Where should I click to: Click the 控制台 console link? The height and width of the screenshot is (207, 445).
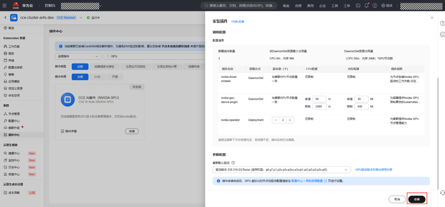pos(50,6)
